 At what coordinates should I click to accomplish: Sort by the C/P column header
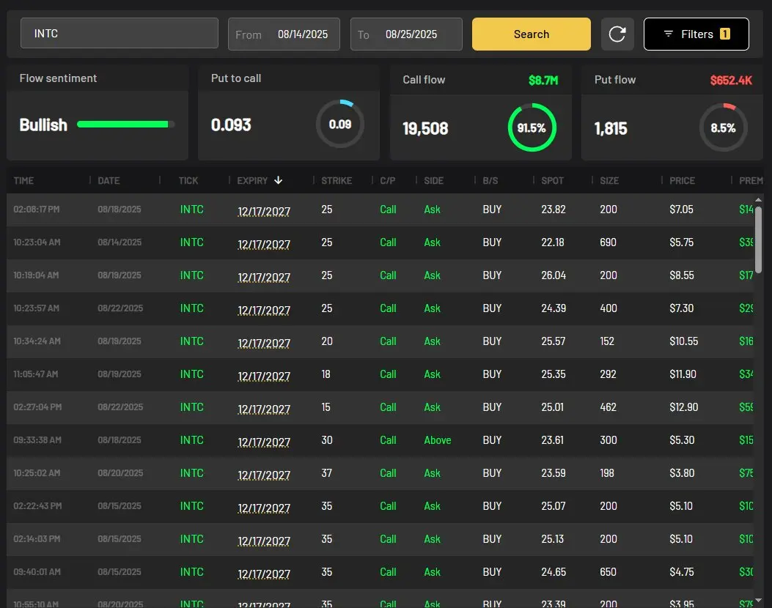tap(388, 180)
